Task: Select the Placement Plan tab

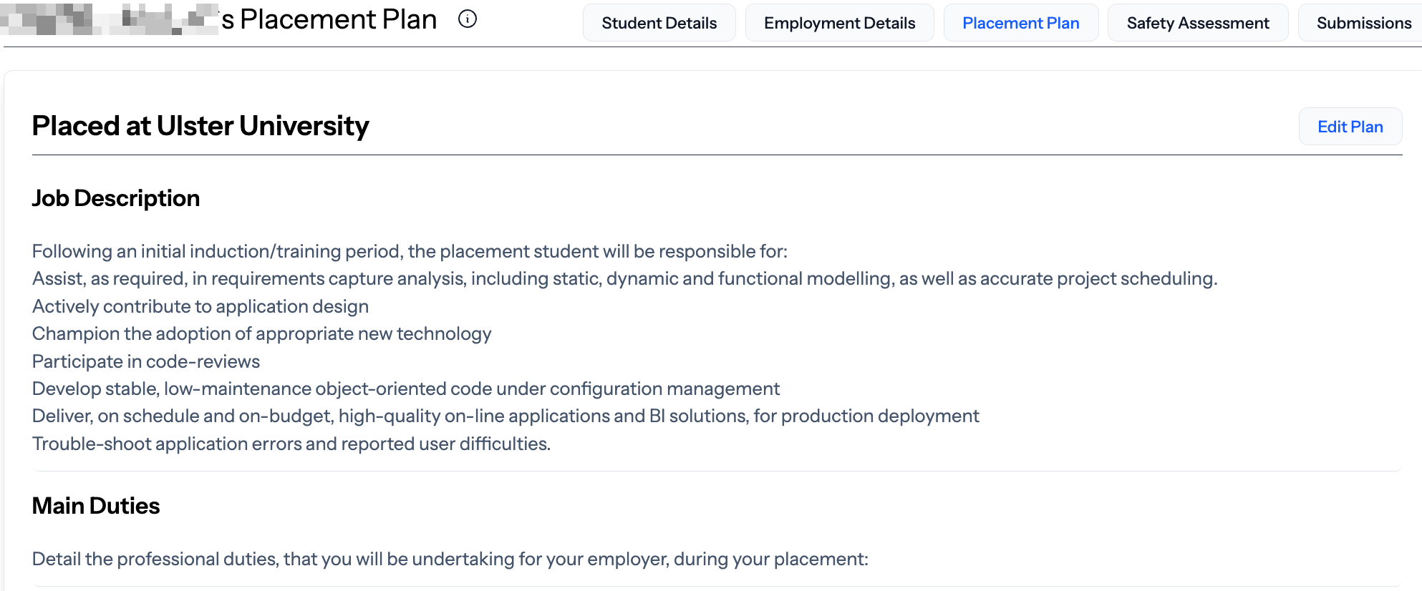Action: [1020, 23]
